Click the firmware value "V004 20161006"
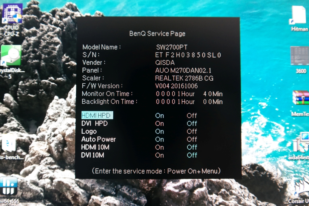Image resolution: width=309 pixels, height=206 pixels. 176,86
